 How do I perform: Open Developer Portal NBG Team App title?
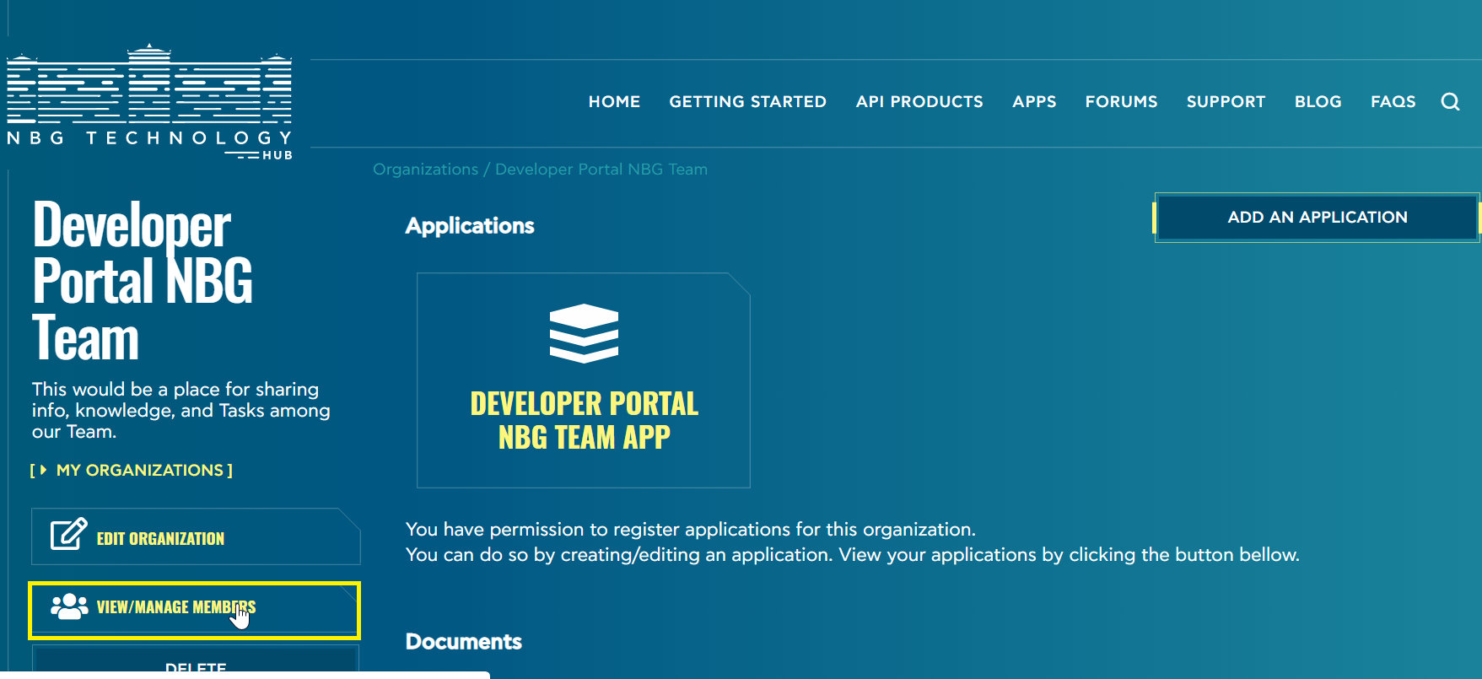click(x=584, y=420)
